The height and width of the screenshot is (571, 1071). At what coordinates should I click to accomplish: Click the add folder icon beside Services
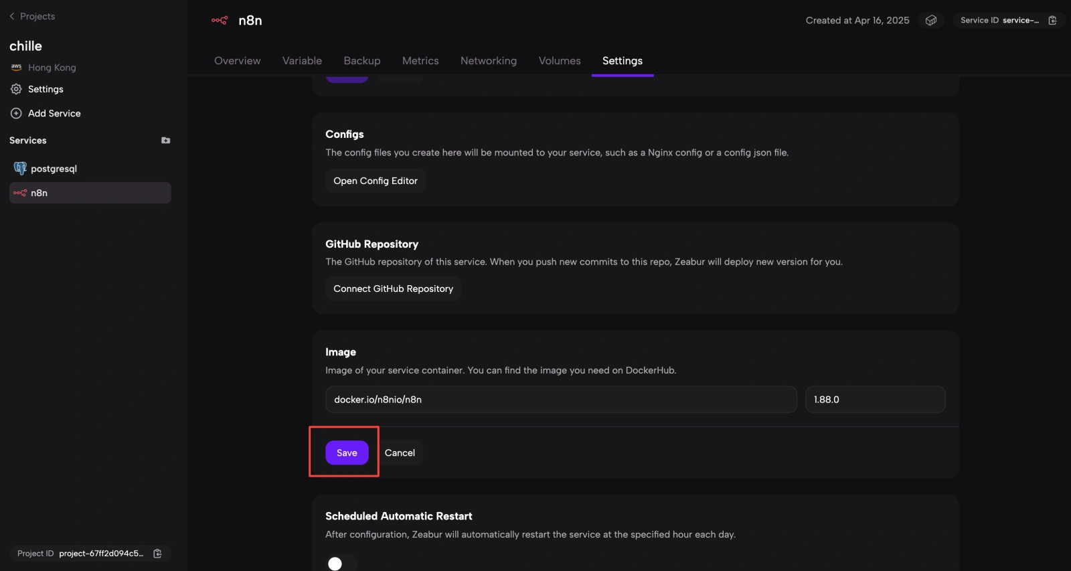165,141
